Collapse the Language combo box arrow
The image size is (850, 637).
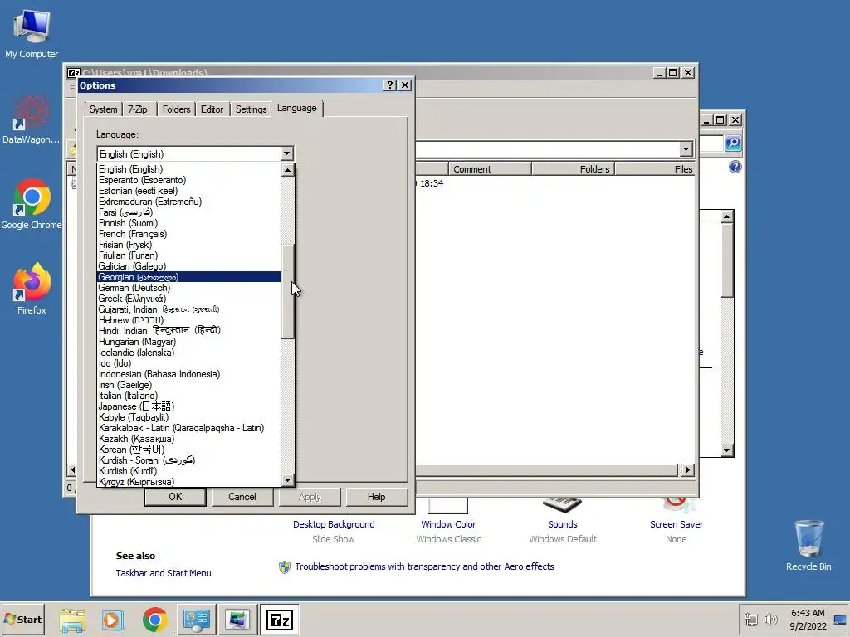(x=286, y=153)
